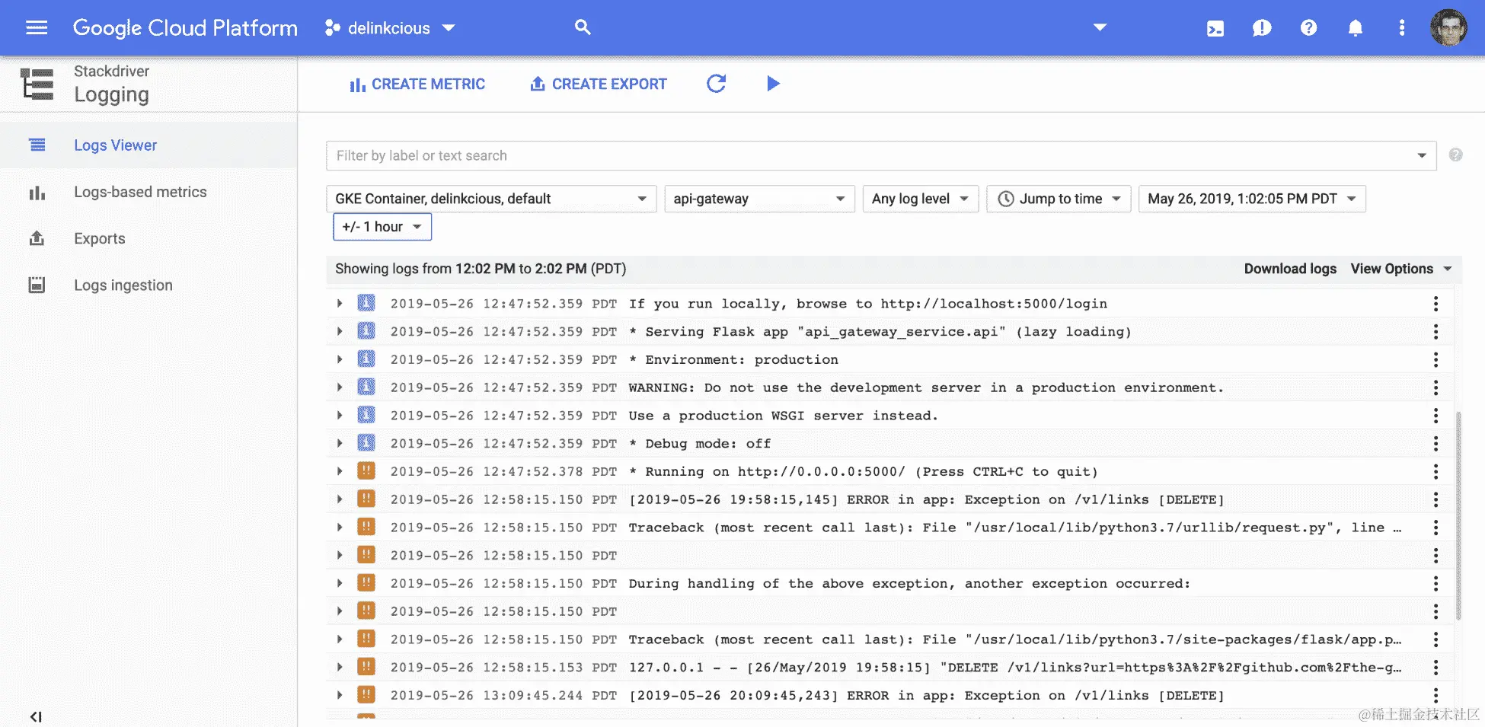Open row menu for 'Running on http://0.0.0.0:5000/' entry
Viewport: 1485px width, 727px height.
[x=1435, y=471]
